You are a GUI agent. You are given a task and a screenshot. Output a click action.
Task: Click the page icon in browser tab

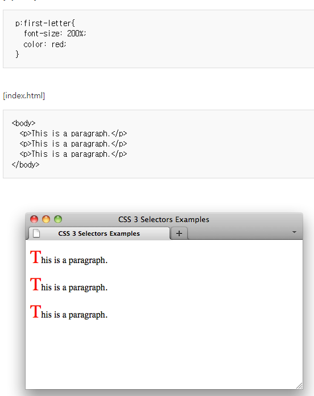pyautogui.click(x=36, y=234)
